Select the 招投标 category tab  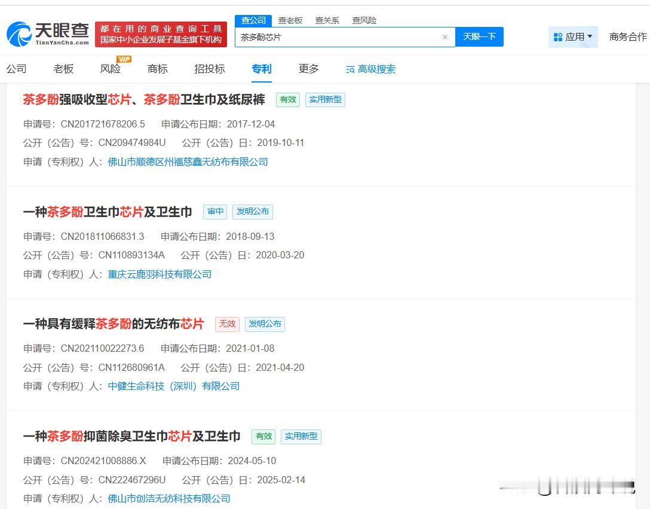[x=209, y=69]
